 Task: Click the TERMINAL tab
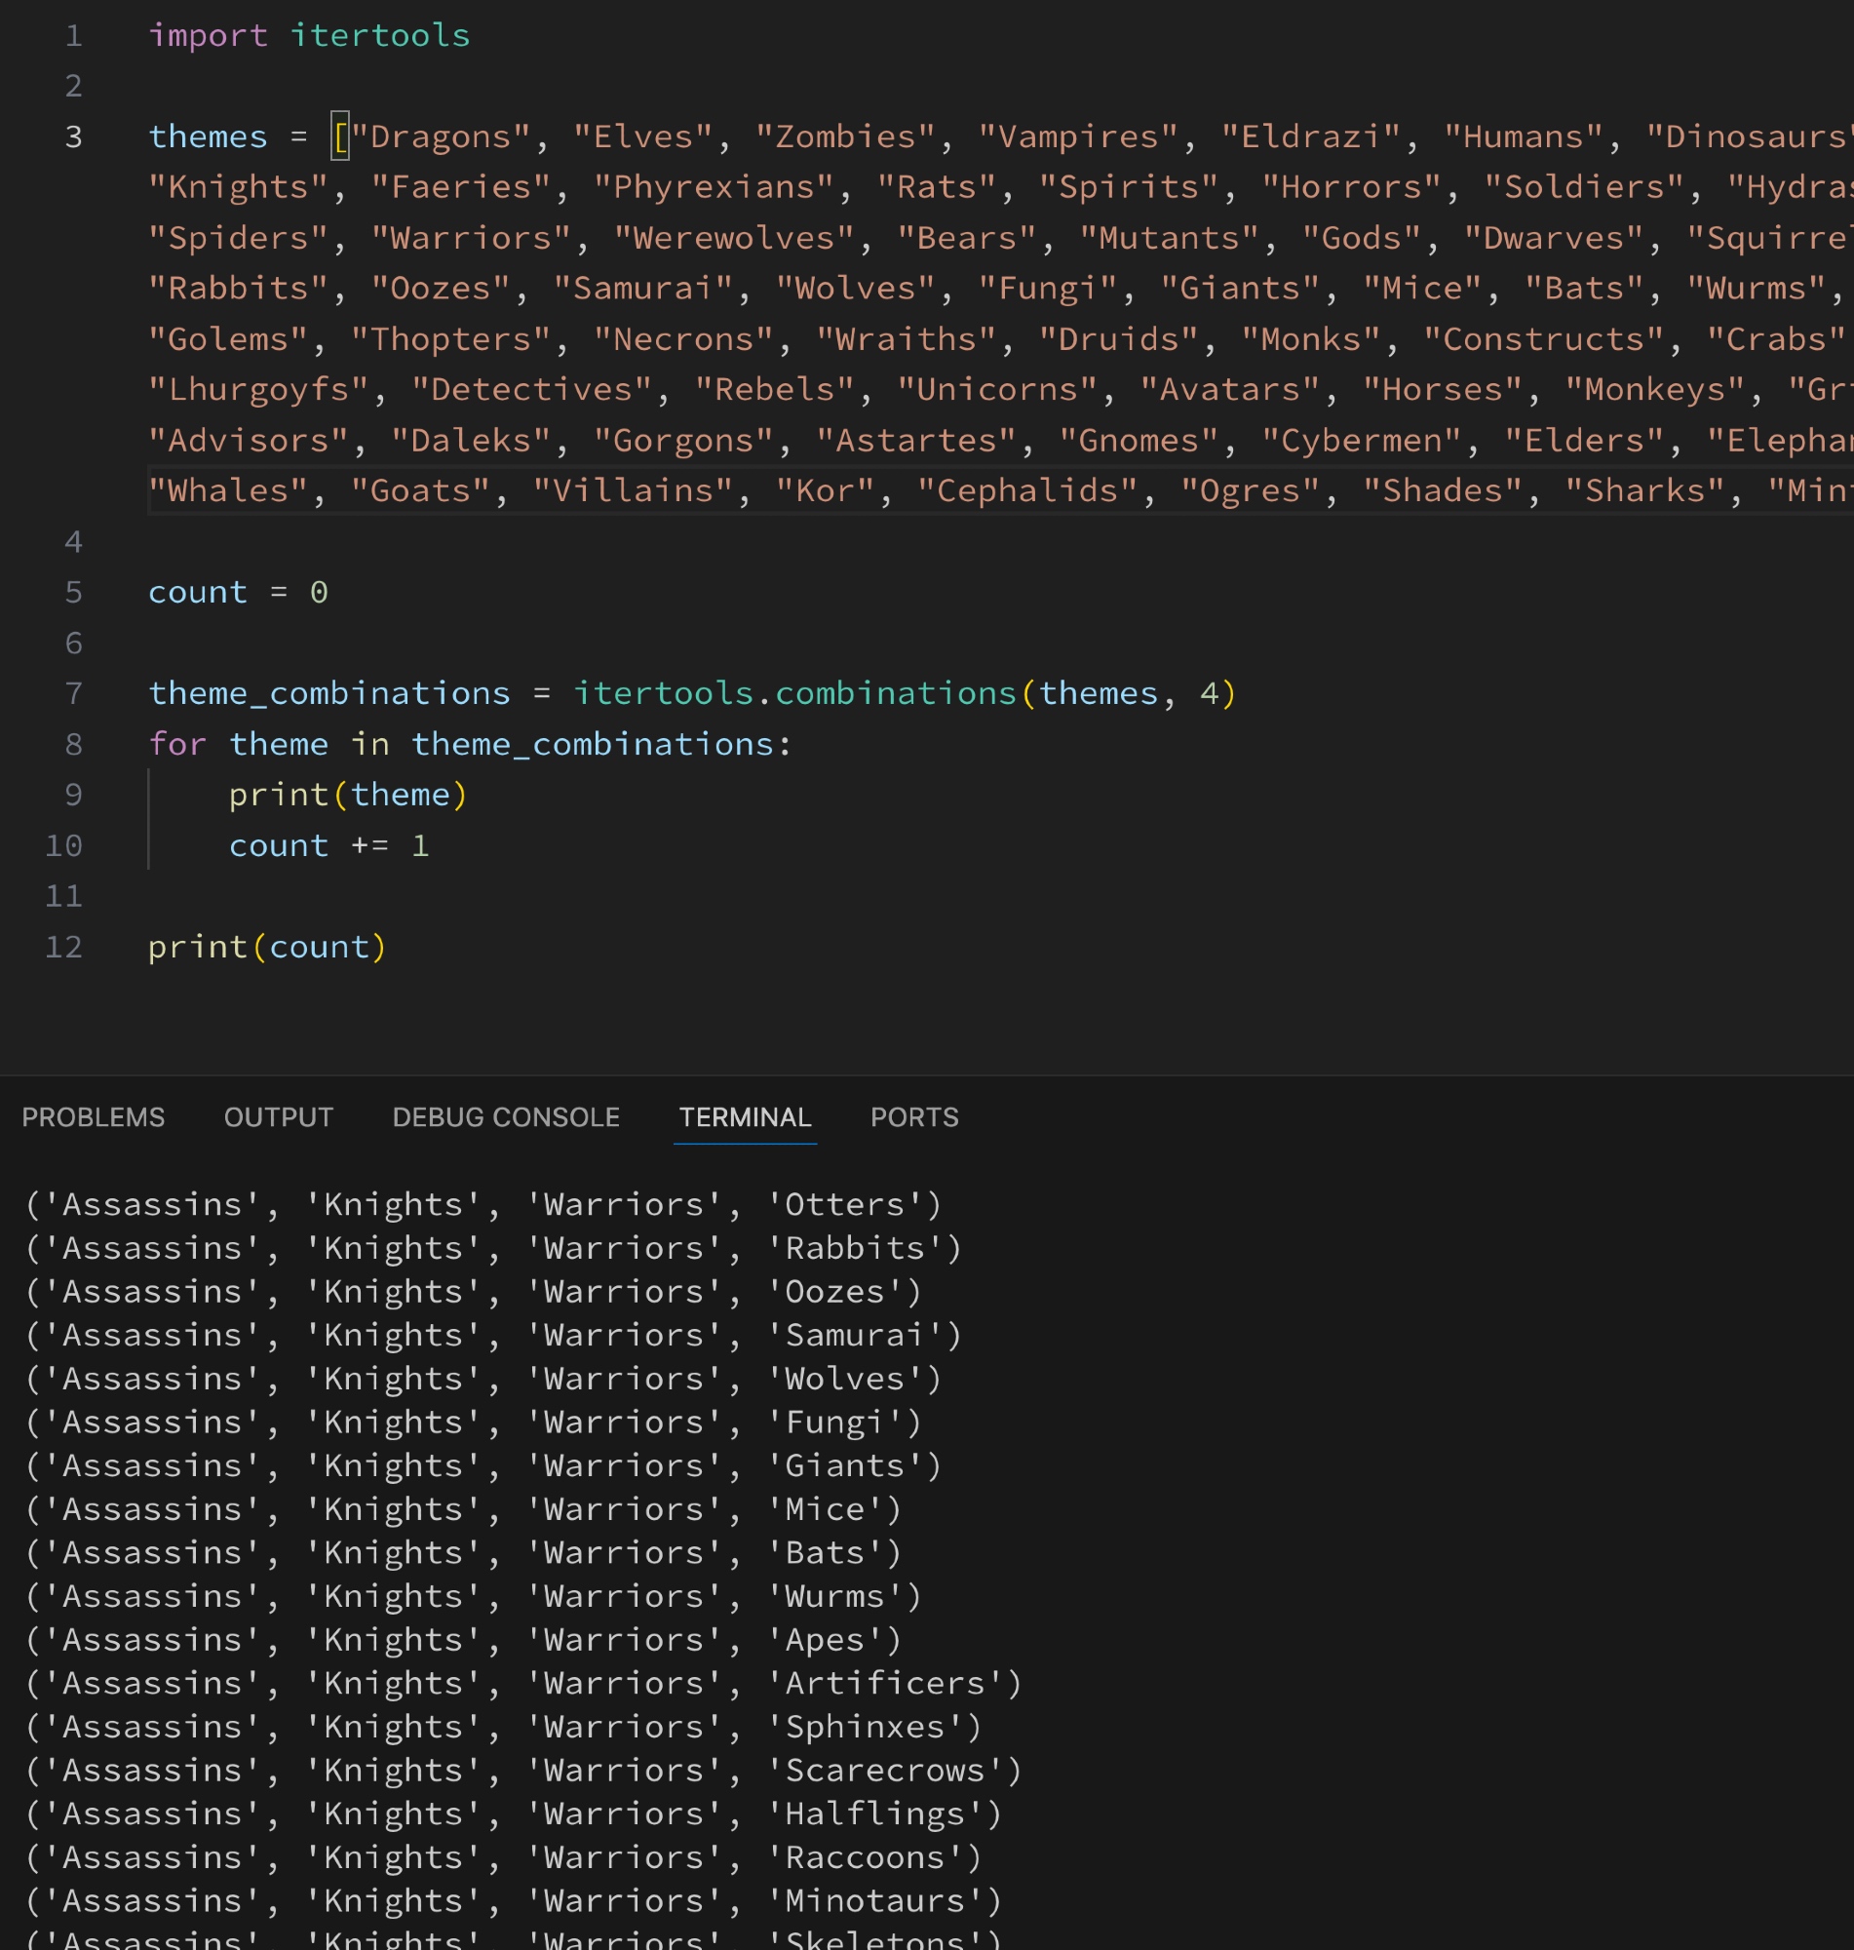(744, 1116)
